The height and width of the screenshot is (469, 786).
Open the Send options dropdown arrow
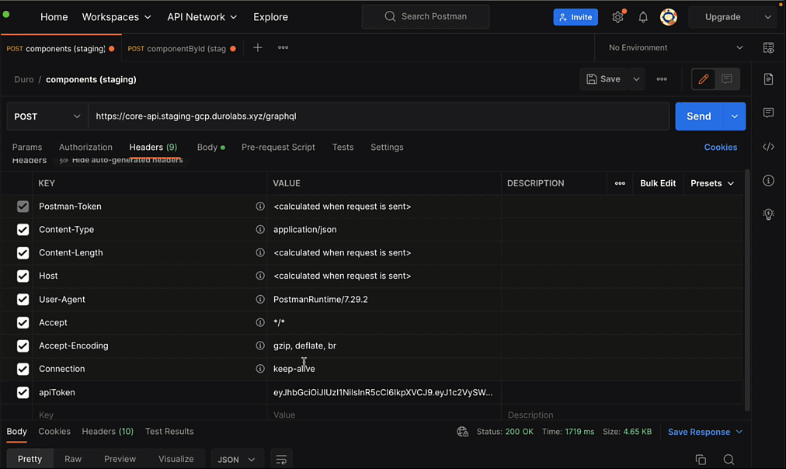click(x=735, y=116)
